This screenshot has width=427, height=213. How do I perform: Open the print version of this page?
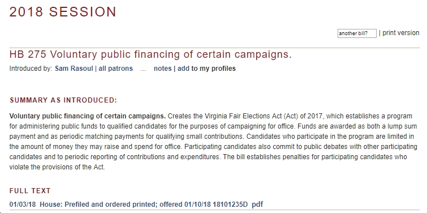click(x=400, y=33)
